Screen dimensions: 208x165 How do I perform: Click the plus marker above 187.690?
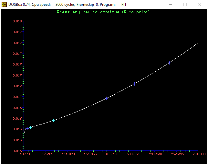(x=106, y=98)
